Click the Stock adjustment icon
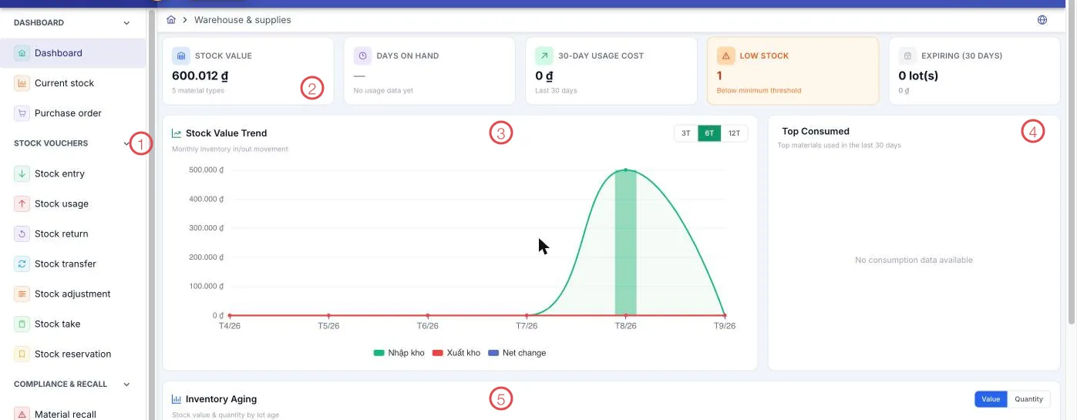This screenshot has height=420, width=1077. pos(22,294)
